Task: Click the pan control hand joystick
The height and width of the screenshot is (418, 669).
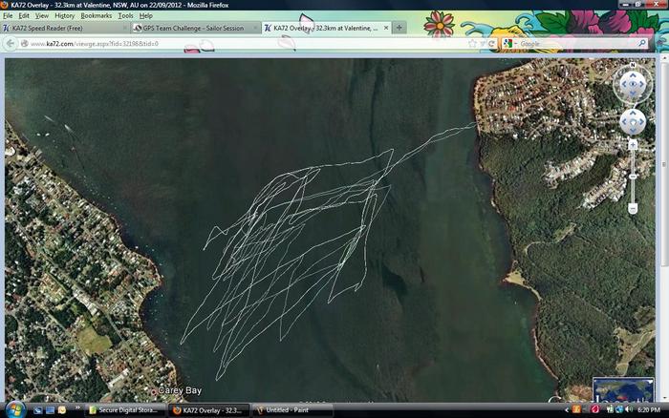Action: click(632, 122)
